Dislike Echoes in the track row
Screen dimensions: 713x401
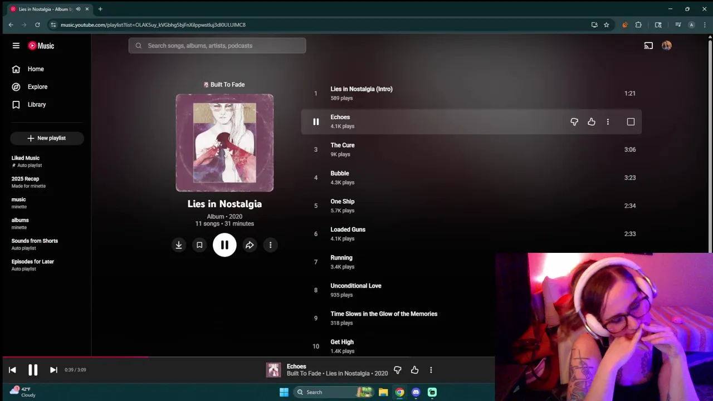pyautogui.click(x=574, y=122)
